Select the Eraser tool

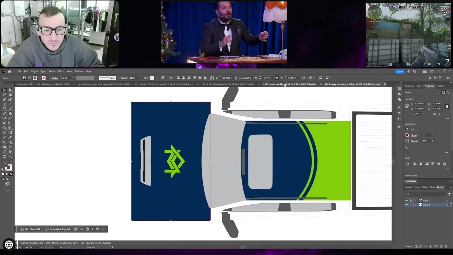point(10,114)
